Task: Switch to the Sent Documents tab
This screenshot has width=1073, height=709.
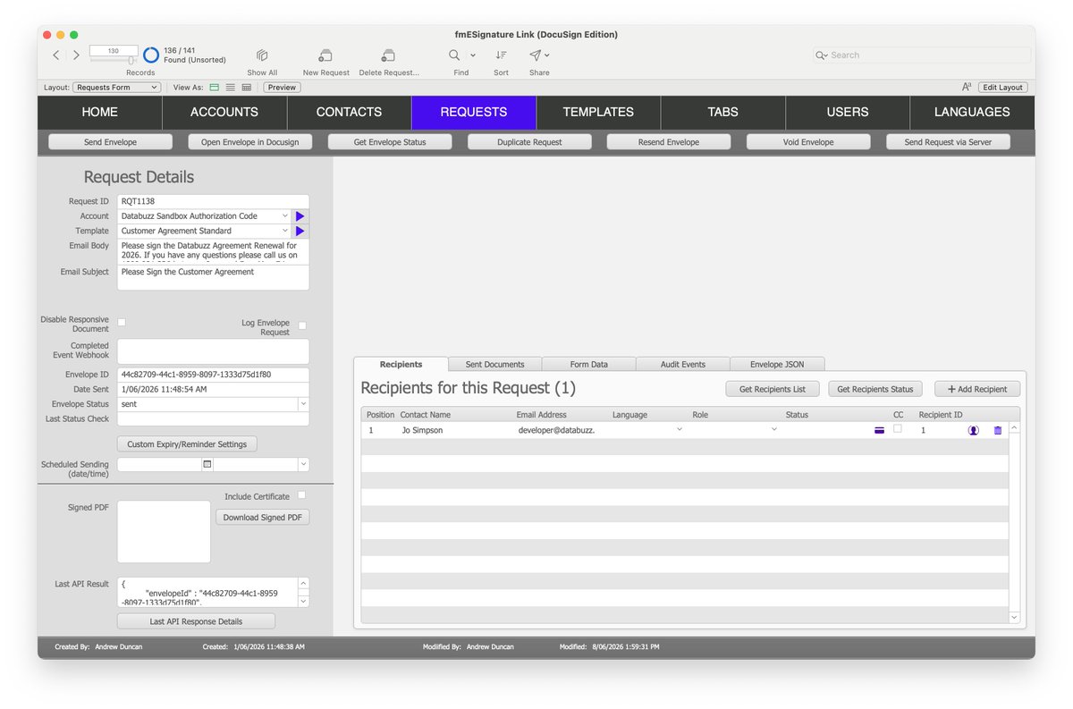Action: click(494, 364)
